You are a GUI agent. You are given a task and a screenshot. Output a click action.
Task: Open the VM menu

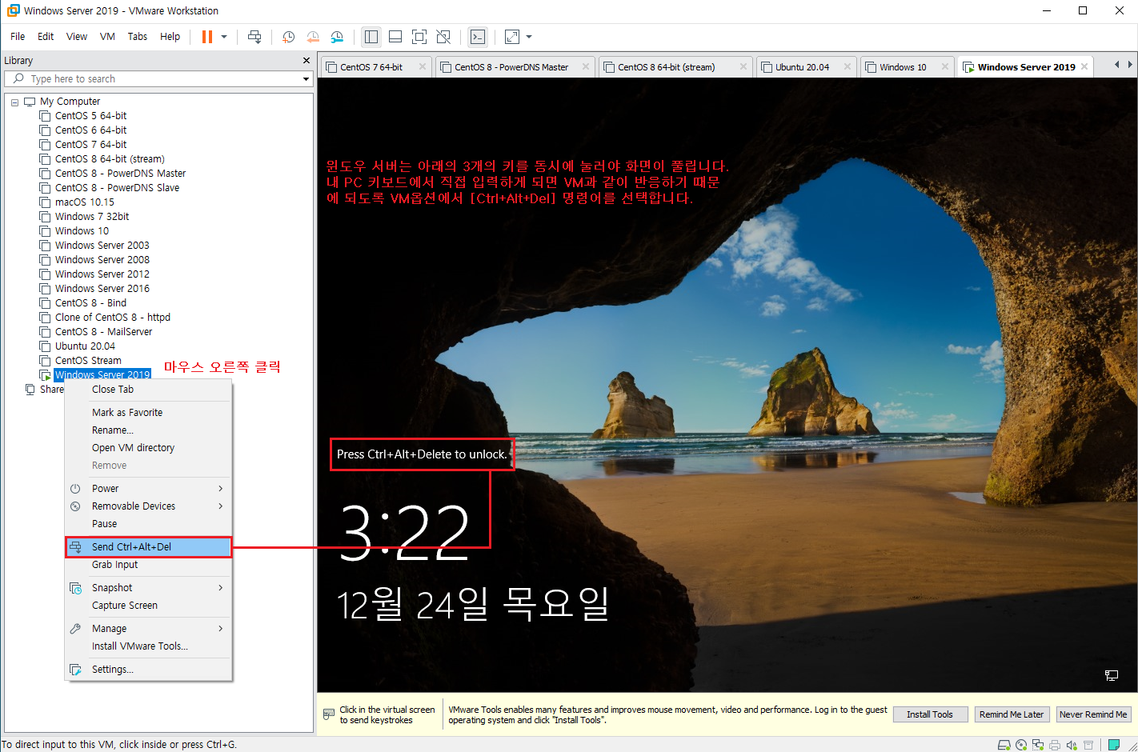tap(107, 37)
